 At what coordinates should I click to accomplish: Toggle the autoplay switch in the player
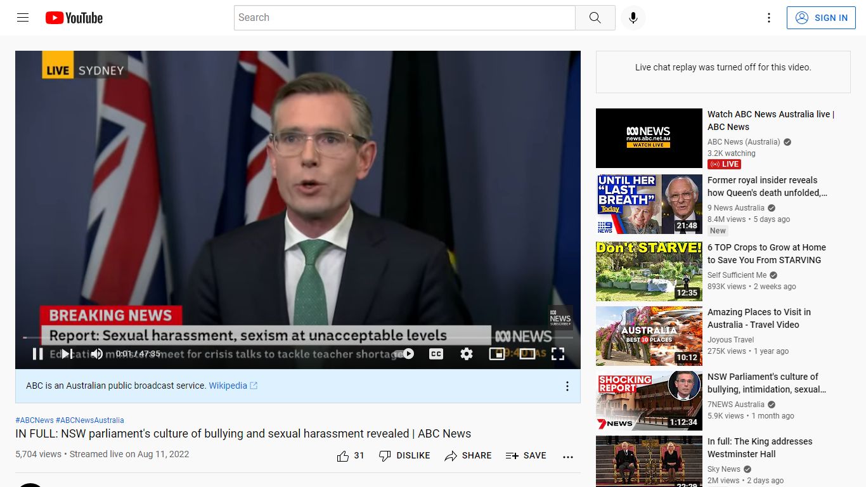pos(406,354)
